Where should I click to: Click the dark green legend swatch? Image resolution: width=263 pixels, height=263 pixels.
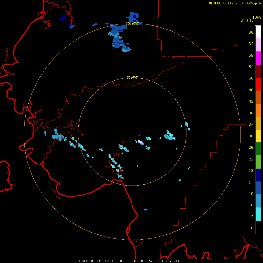pyautogui.click(x=258, y=149)
